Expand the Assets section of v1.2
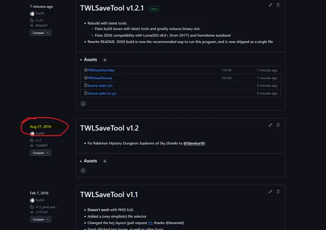The image size is (326, 230). [x=89, y=161]
